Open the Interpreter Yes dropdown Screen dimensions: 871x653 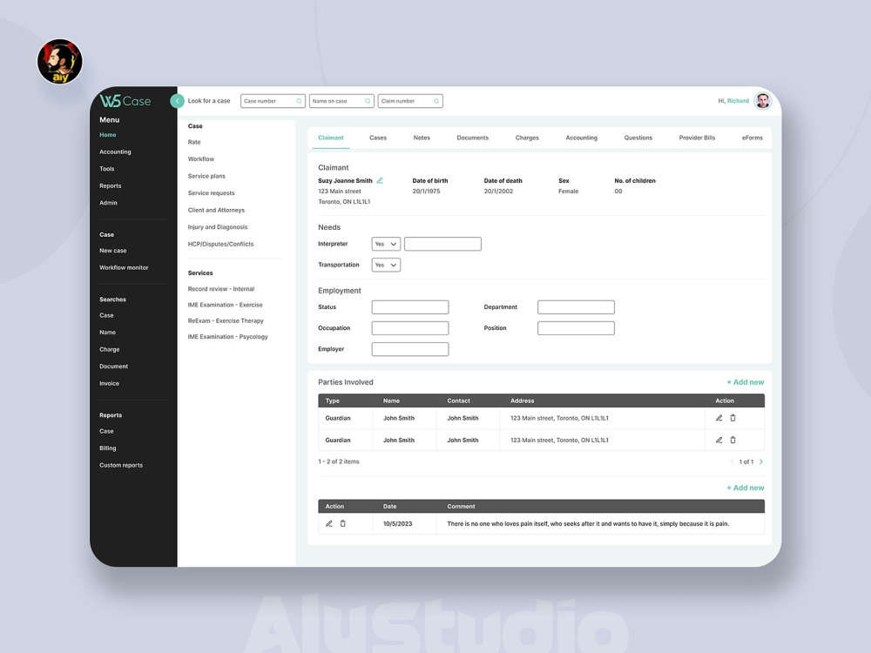pos(386,244)
